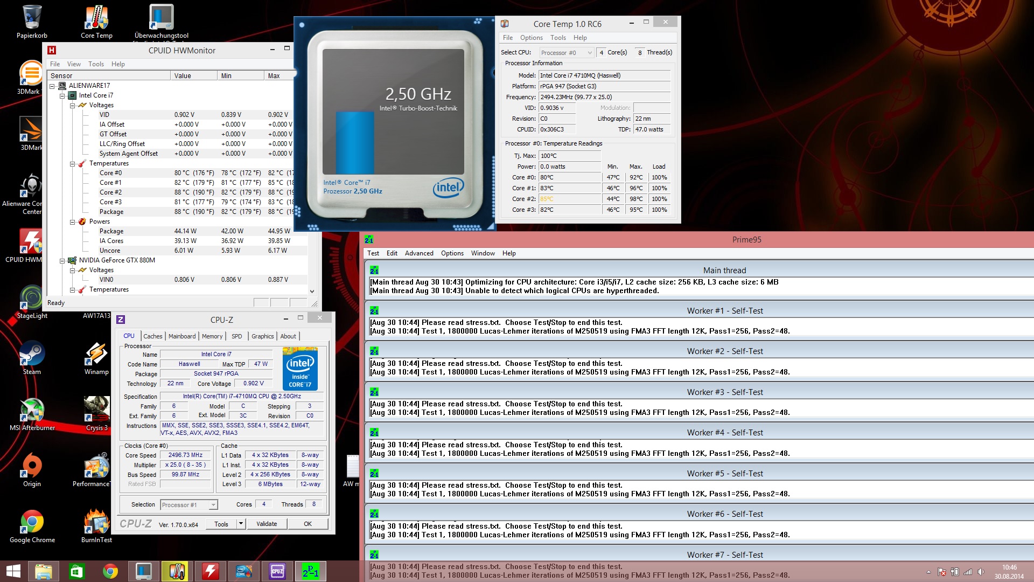
Task: Select the Core #2 temperature row in HWMonitor
Action: 178,192
